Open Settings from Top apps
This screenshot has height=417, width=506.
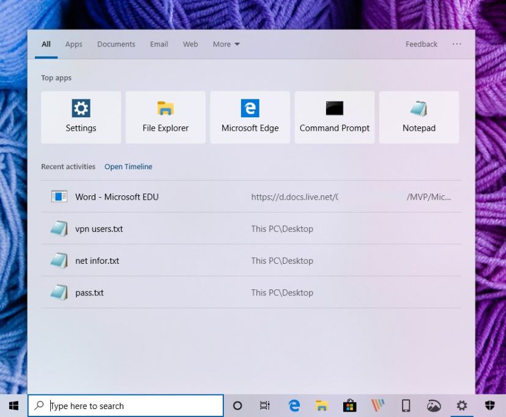click(x=81, y=117)
